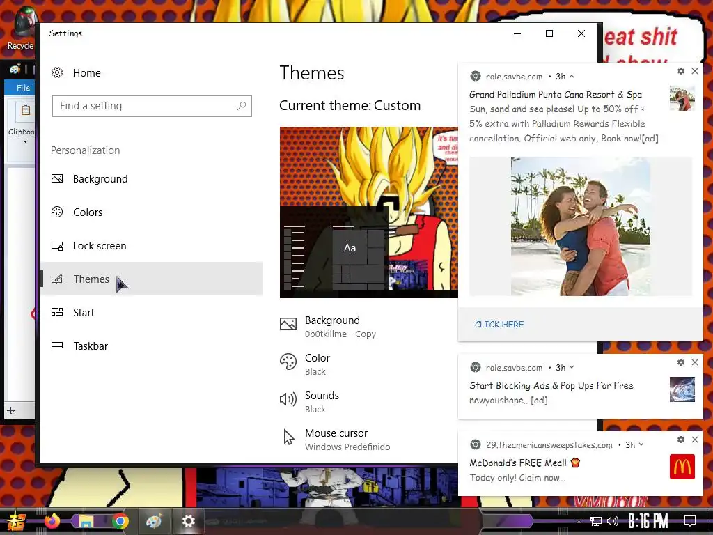Select Themes in the sidebar
Image resolution: width=713 pixels, height=535 pixels.
coord(152,279)
